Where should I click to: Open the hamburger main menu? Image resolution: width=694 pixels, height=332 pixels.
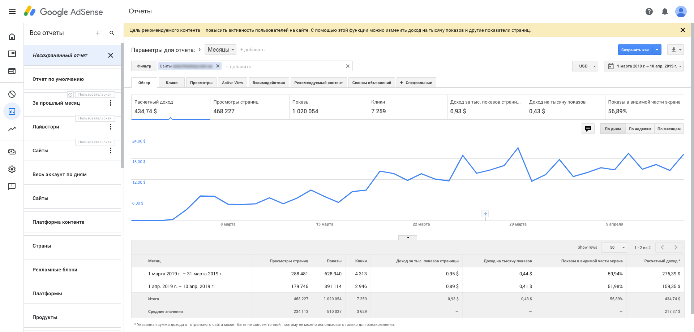[12, 12]
